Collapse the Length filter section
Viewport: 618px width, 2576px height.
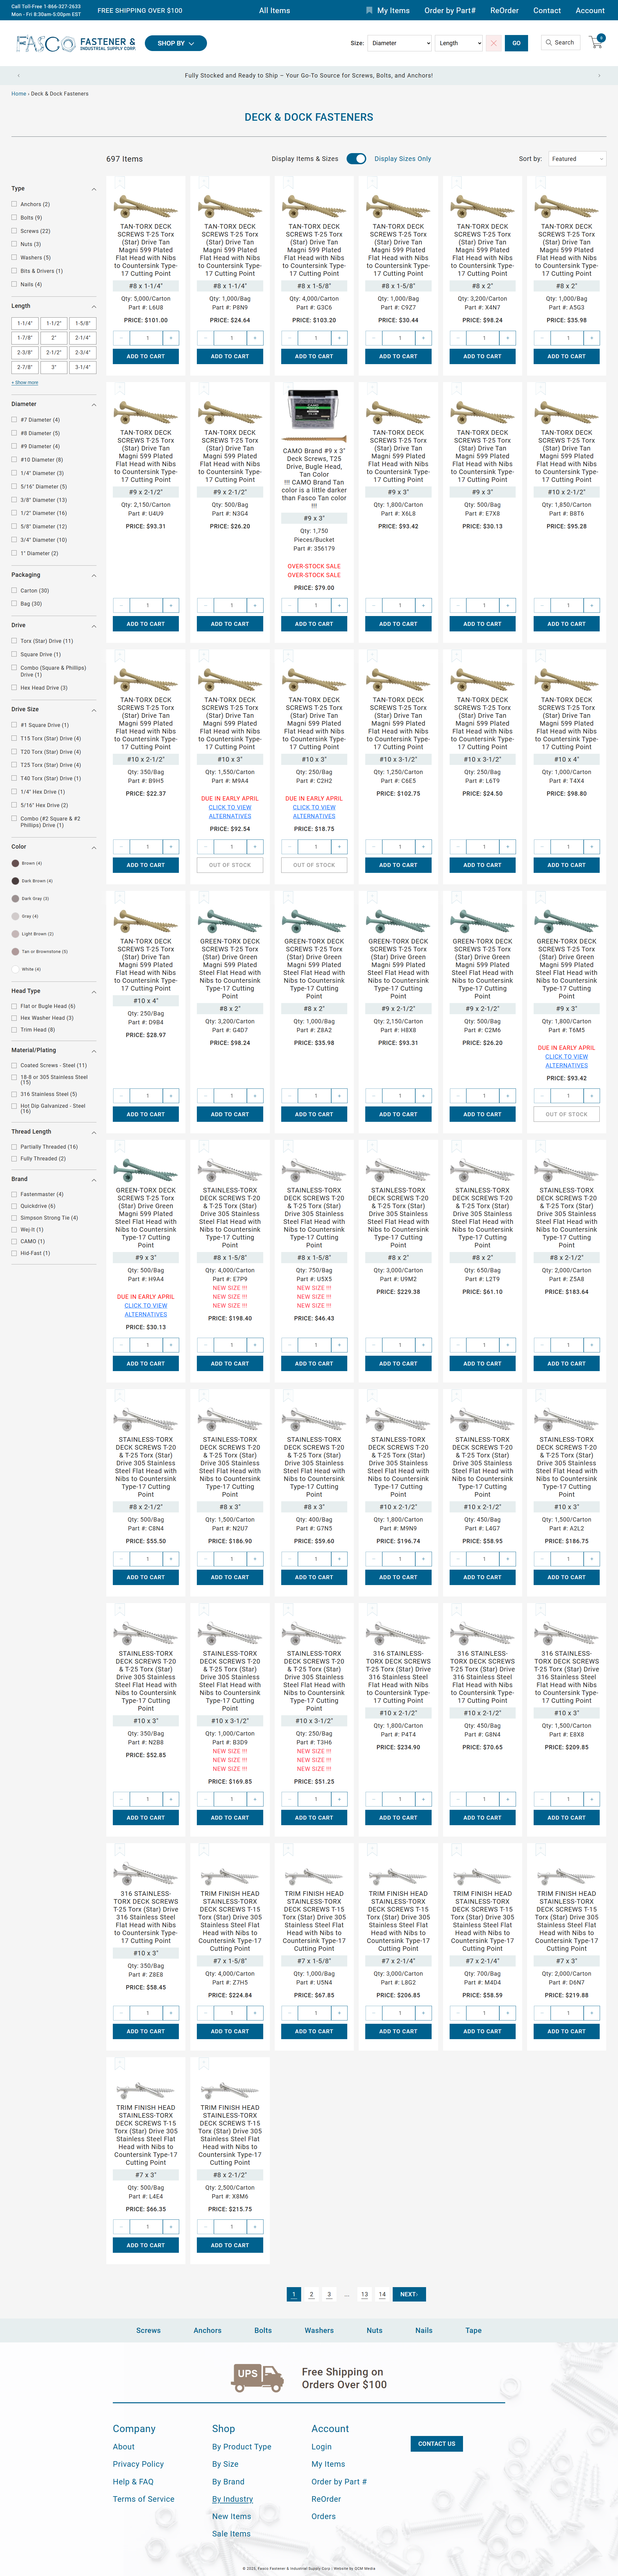(94, 306)
